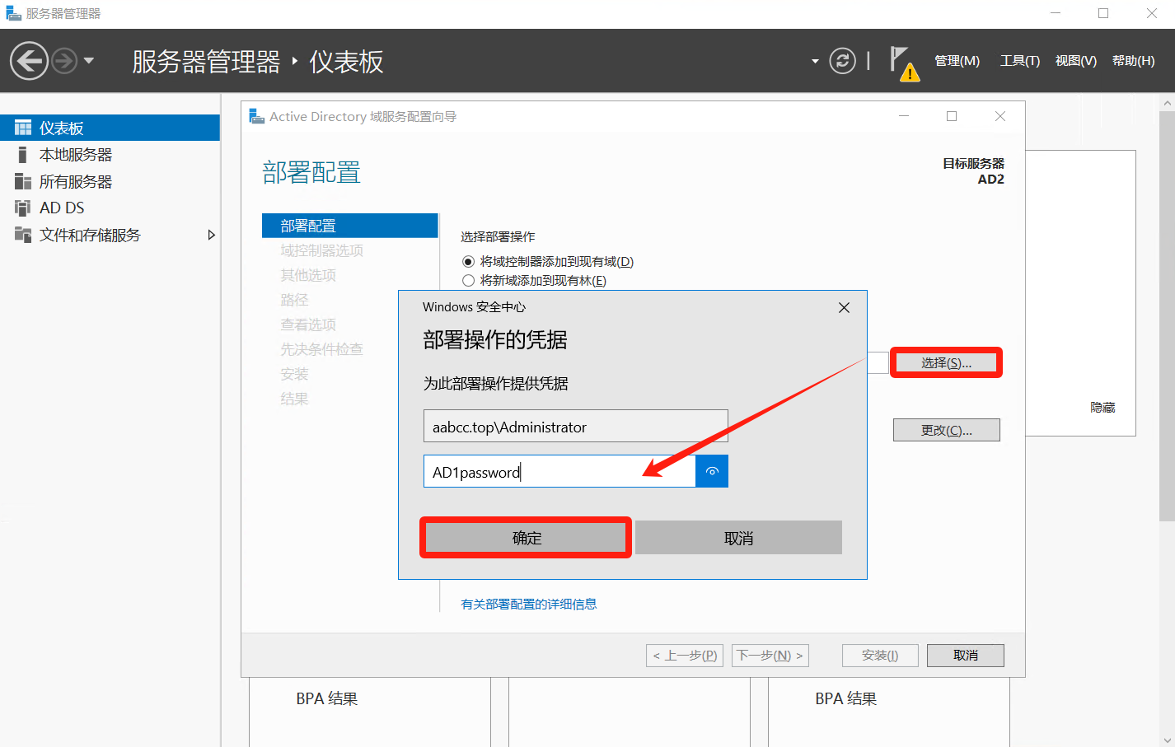Screen dimensions: 1175x747
Task: Select AD DS in the sidebar
Action: 62,208
